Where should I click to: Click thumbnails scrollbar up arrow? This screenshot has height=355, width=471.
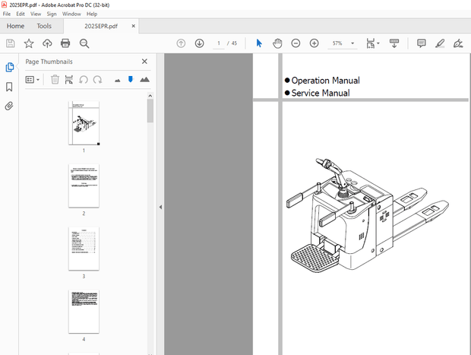pyautogui.click(x=150, y=96)
